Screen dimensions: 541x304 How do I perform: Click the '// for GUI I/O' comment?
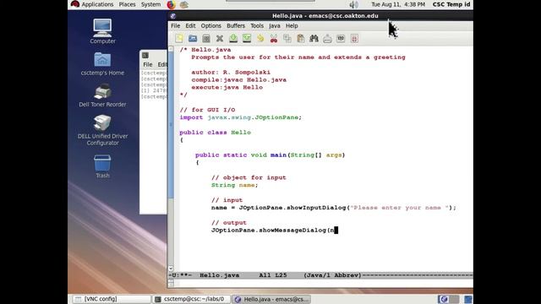pos(207,110)
